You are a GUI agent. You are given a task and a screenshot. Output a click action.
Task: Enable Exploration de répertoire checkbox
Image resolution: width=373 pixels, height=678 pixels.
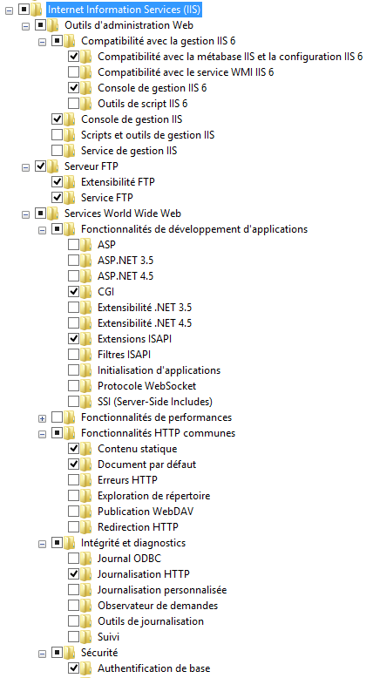coord(73,496)
